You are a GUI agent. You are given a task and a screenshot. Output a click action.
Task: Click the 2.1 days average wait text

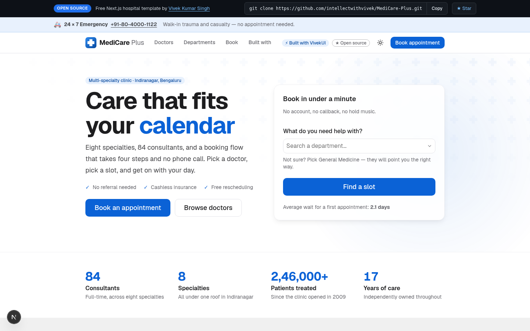(380, 207)
